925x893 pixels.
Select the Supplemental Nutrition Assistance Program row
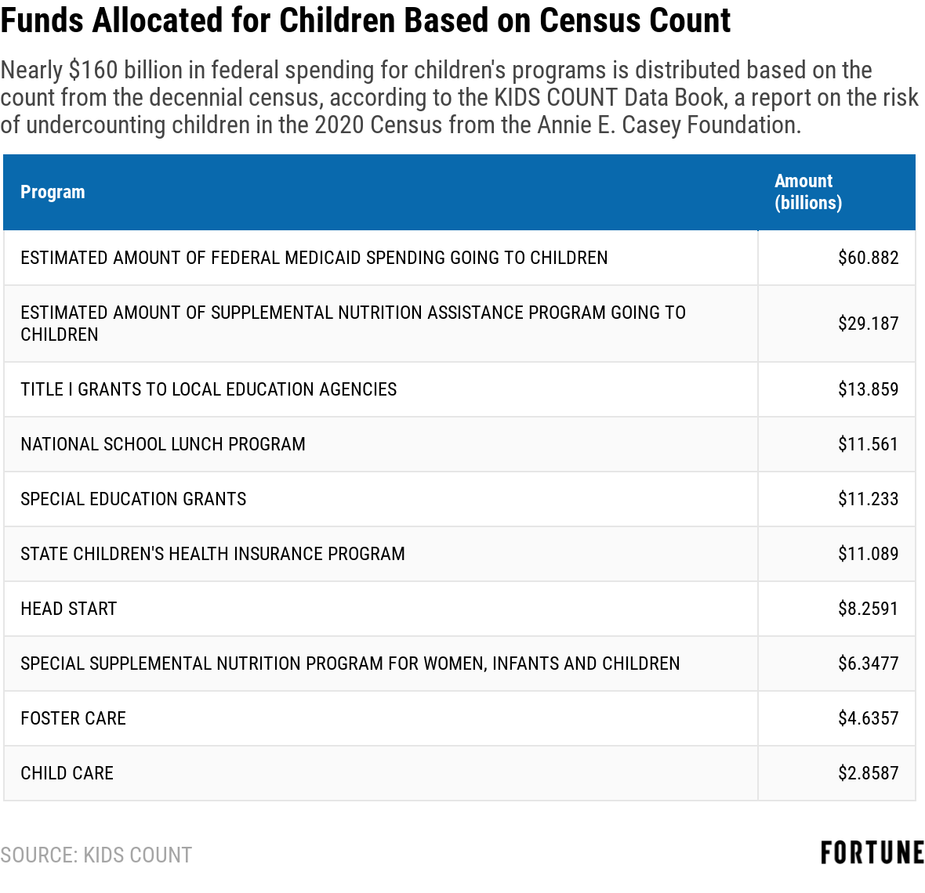(353, 323)
